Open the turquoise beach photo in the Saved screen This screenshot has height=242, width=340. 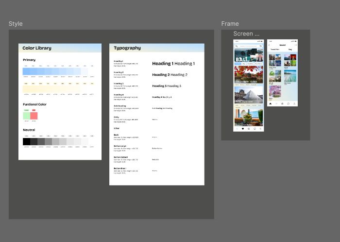290,76
